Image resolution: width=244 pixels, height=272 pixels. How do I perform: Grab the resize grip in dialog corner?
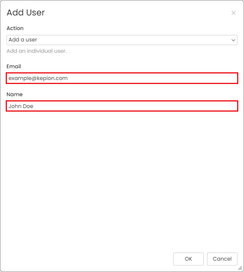click(x=240, y=268)
